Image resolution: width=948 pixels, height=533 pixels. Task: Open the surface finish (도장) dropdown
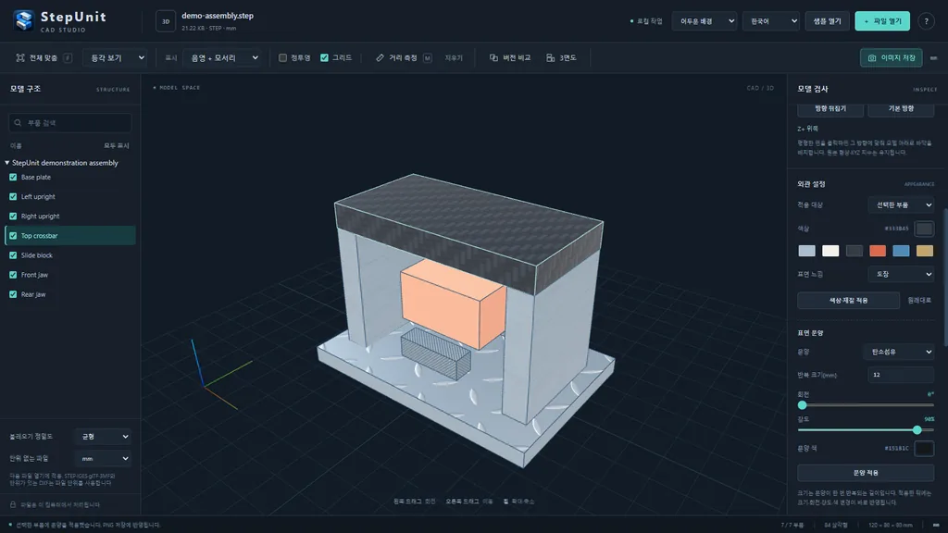[x=901, y=274]
